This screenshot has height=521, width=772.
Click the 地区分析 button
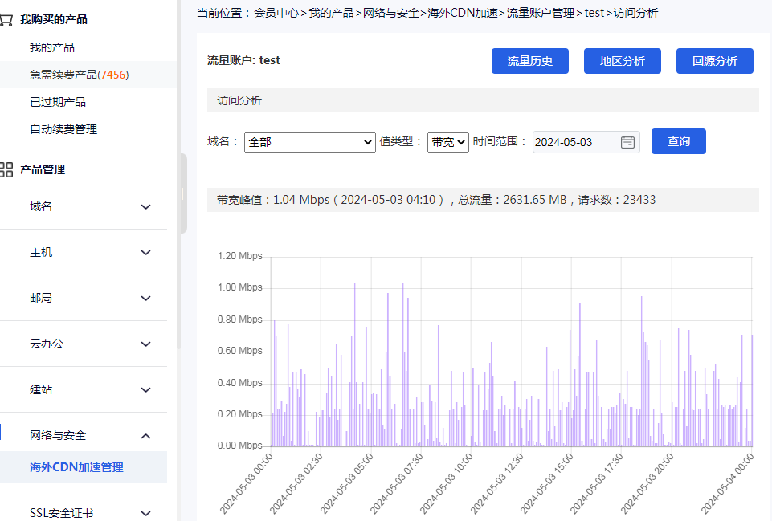point(622,61)
